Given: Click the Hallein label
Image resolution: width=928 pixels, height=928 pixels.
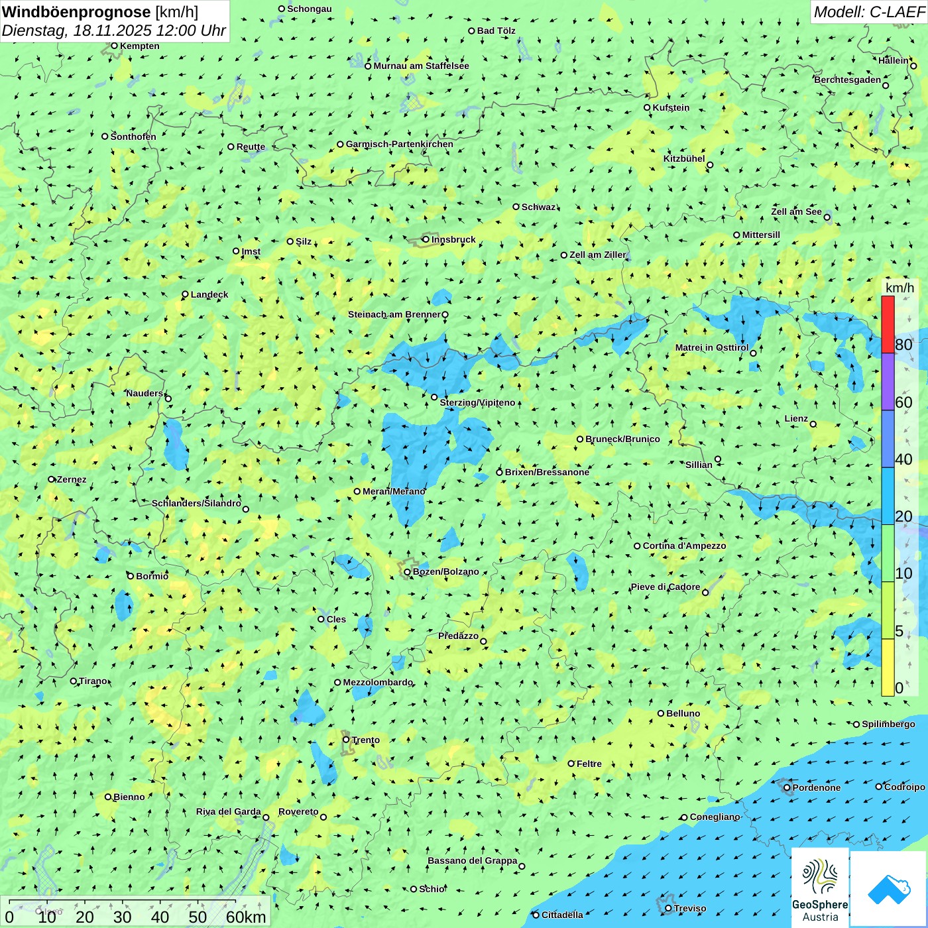Looking at the screenshot, I should coord(894,60).
